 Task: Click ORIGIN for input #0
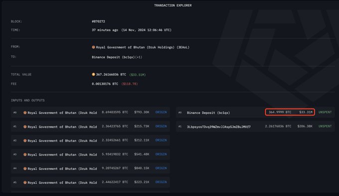pos(161,112)
